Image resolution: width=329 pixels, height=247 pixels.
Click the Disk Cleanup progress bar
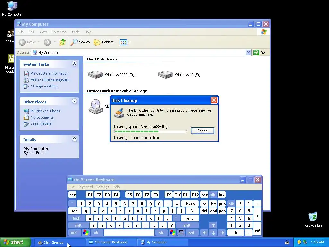tap(150, 132)
